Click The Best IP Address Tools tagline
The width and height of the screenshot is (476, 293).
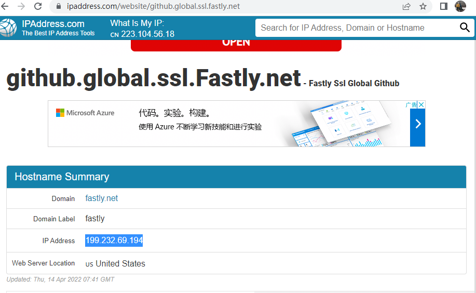pos(58,33)
